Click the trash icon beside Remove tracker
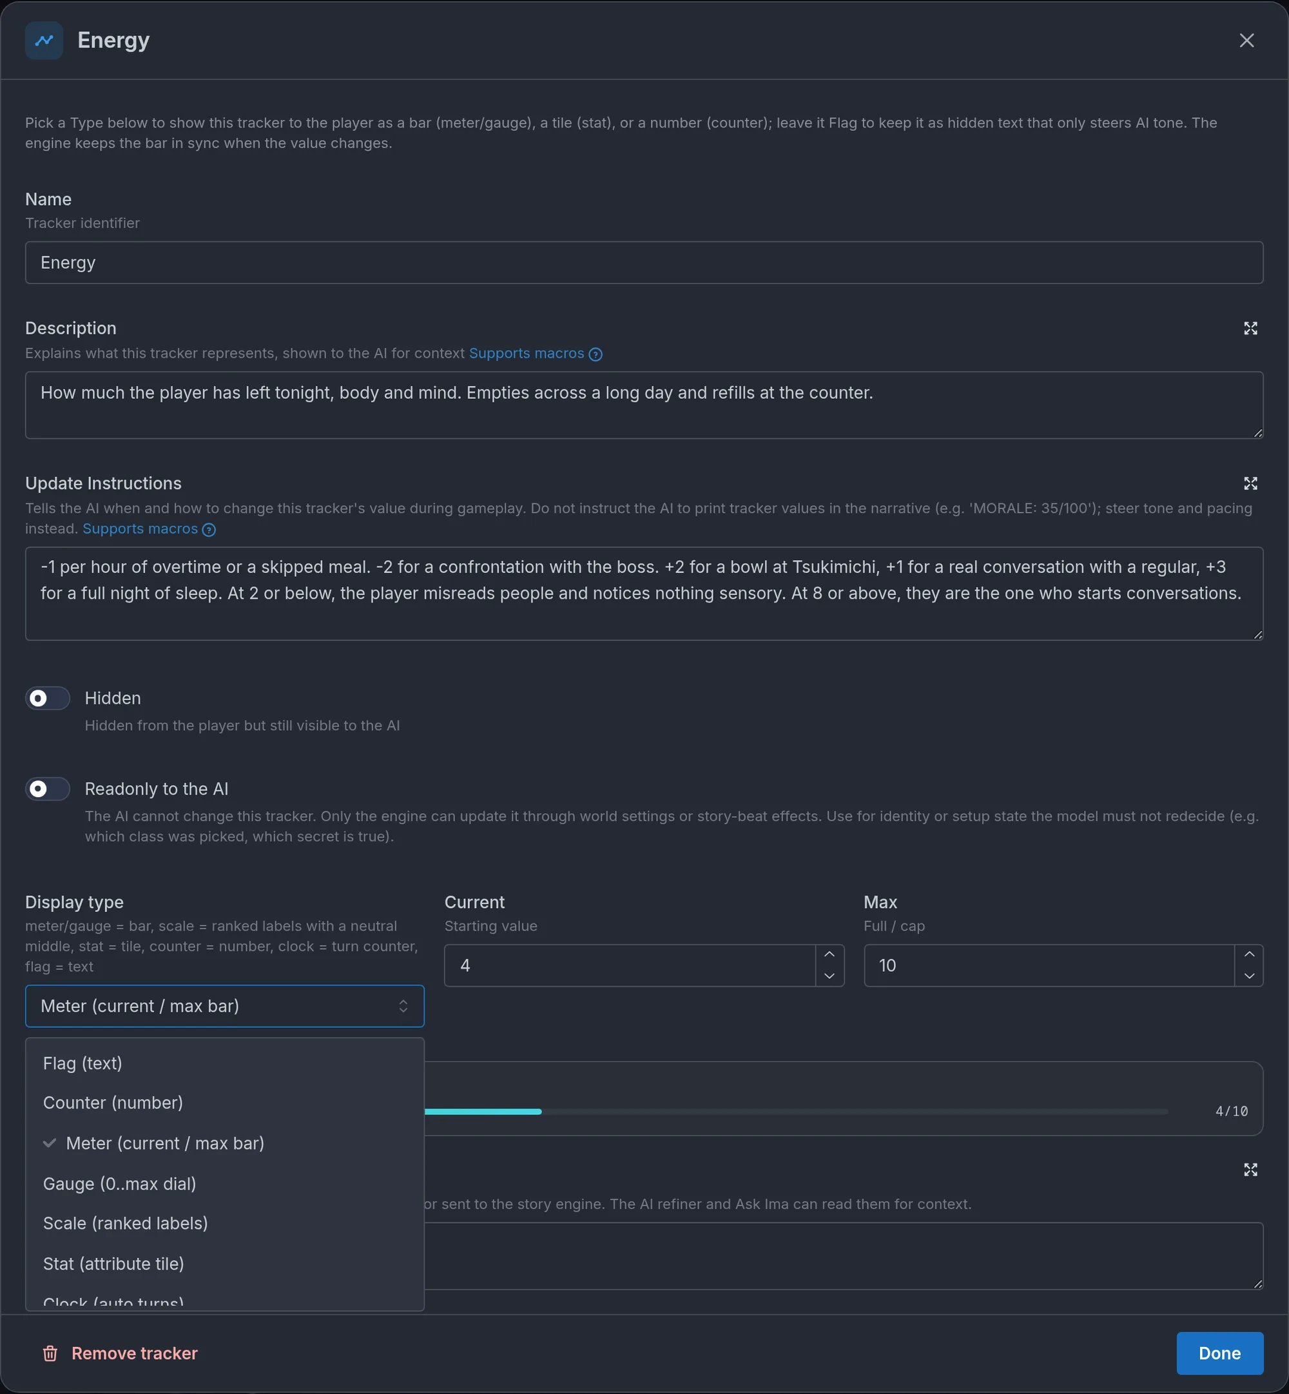 point(50,1353)
